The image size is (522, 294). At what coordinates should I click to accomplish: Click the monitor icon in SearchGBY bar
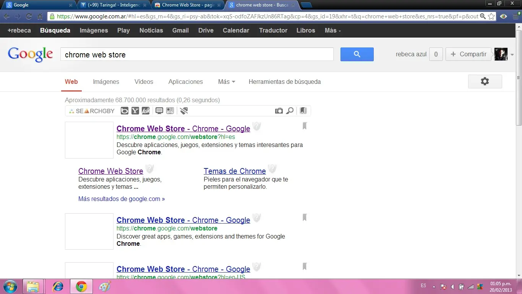tap(159, 111)
